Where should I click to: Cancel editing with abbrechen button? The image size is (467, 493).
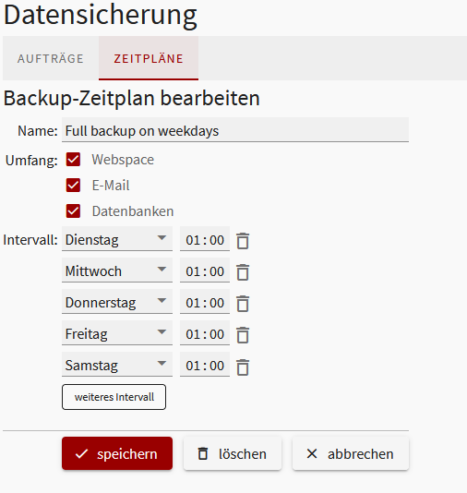tap(351, 453)
